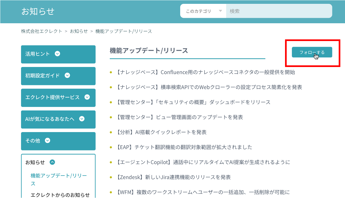Screen dimensions: 345x198
Task: Expand the 初期設定ガイド chevron icon
Action: pyautogui.click(x=67, y=75)
